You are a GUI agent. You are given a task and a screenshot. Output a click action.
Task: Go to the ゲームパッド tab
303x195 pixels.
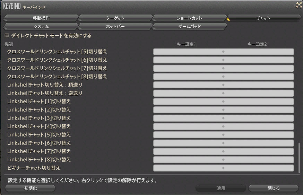point(189,26)
